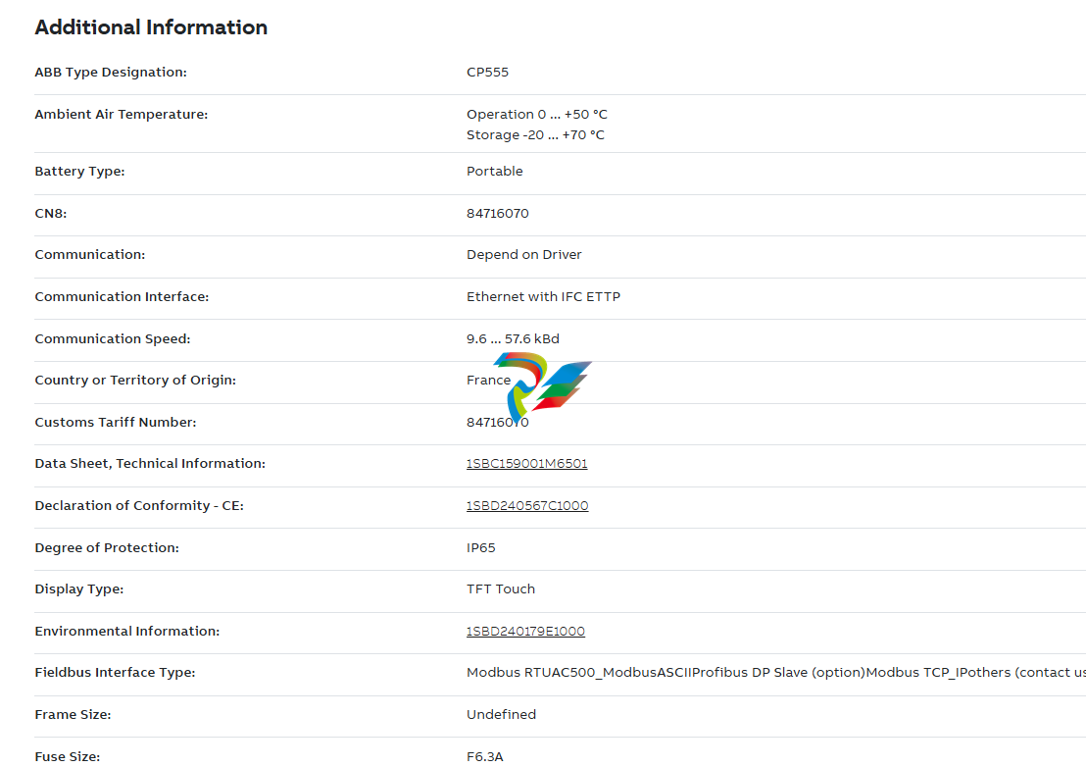Select the value 'Undefined'

502,714
